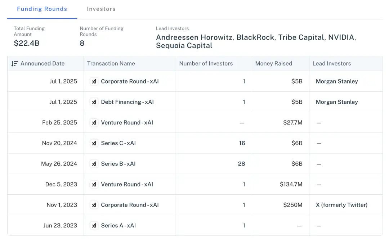
Task: Click the Number of Investors column header
Action: pyautogui.click(x=206, y=64)
